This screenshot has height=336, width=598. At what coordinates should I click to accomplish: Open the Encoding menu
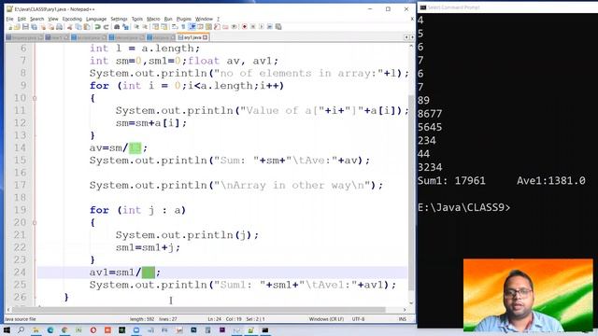point(72,19)
